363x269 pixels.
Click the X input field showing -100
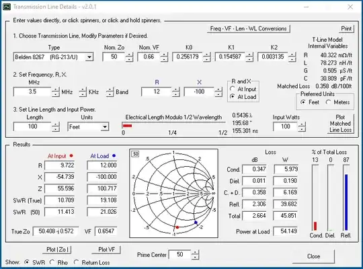tap(199, 91)
